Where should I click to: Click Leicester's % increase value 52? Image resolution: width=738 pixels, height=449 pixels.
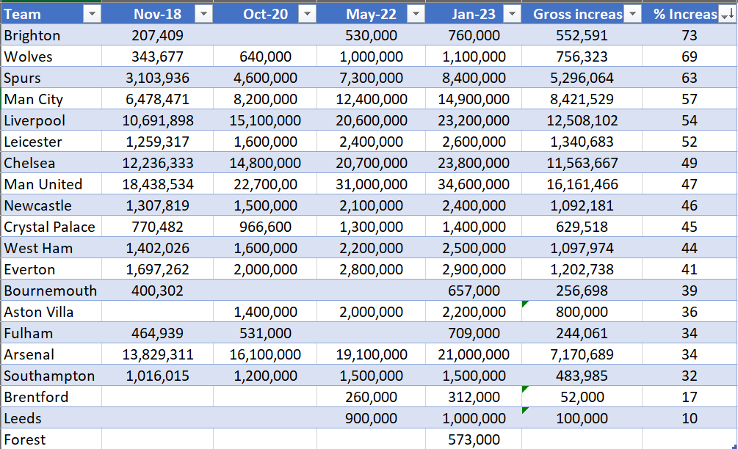click(689, 142)
